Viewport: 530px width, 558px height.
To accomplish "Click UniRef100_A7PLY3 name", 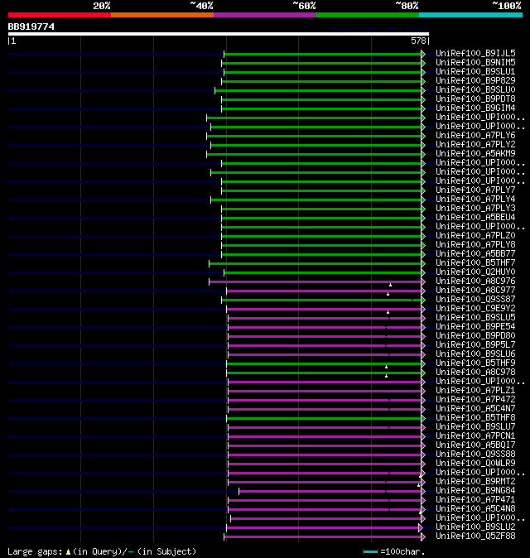I will click(475, 208).
